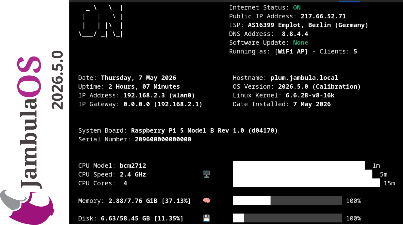Click the JambulaOS jug logo
This screenshot has width=403, height=225.
click(27, 207)
